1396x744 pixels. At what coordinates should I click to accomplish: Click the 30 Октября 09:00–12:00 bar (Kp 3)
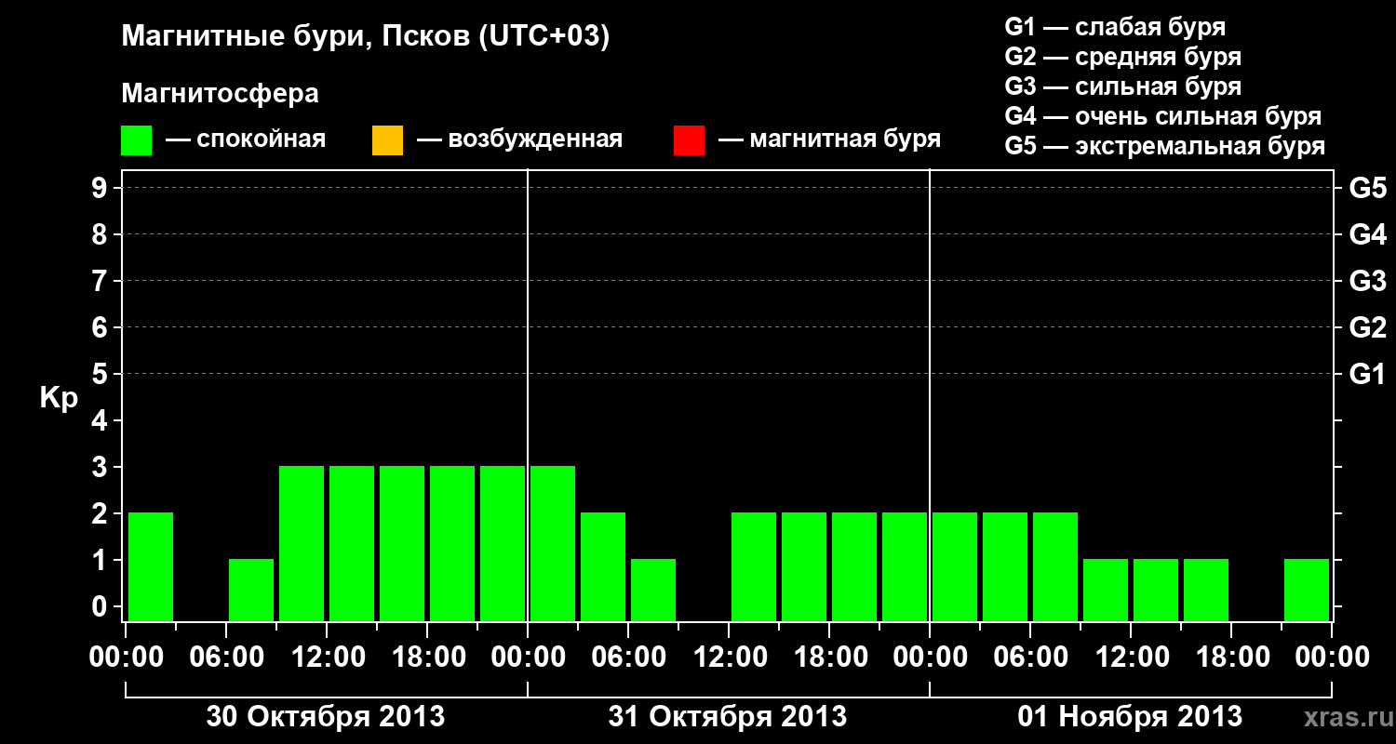click(x=302, y=543)
